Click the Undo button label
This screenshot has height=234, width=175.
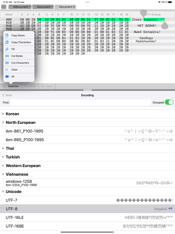coord(33,86)
